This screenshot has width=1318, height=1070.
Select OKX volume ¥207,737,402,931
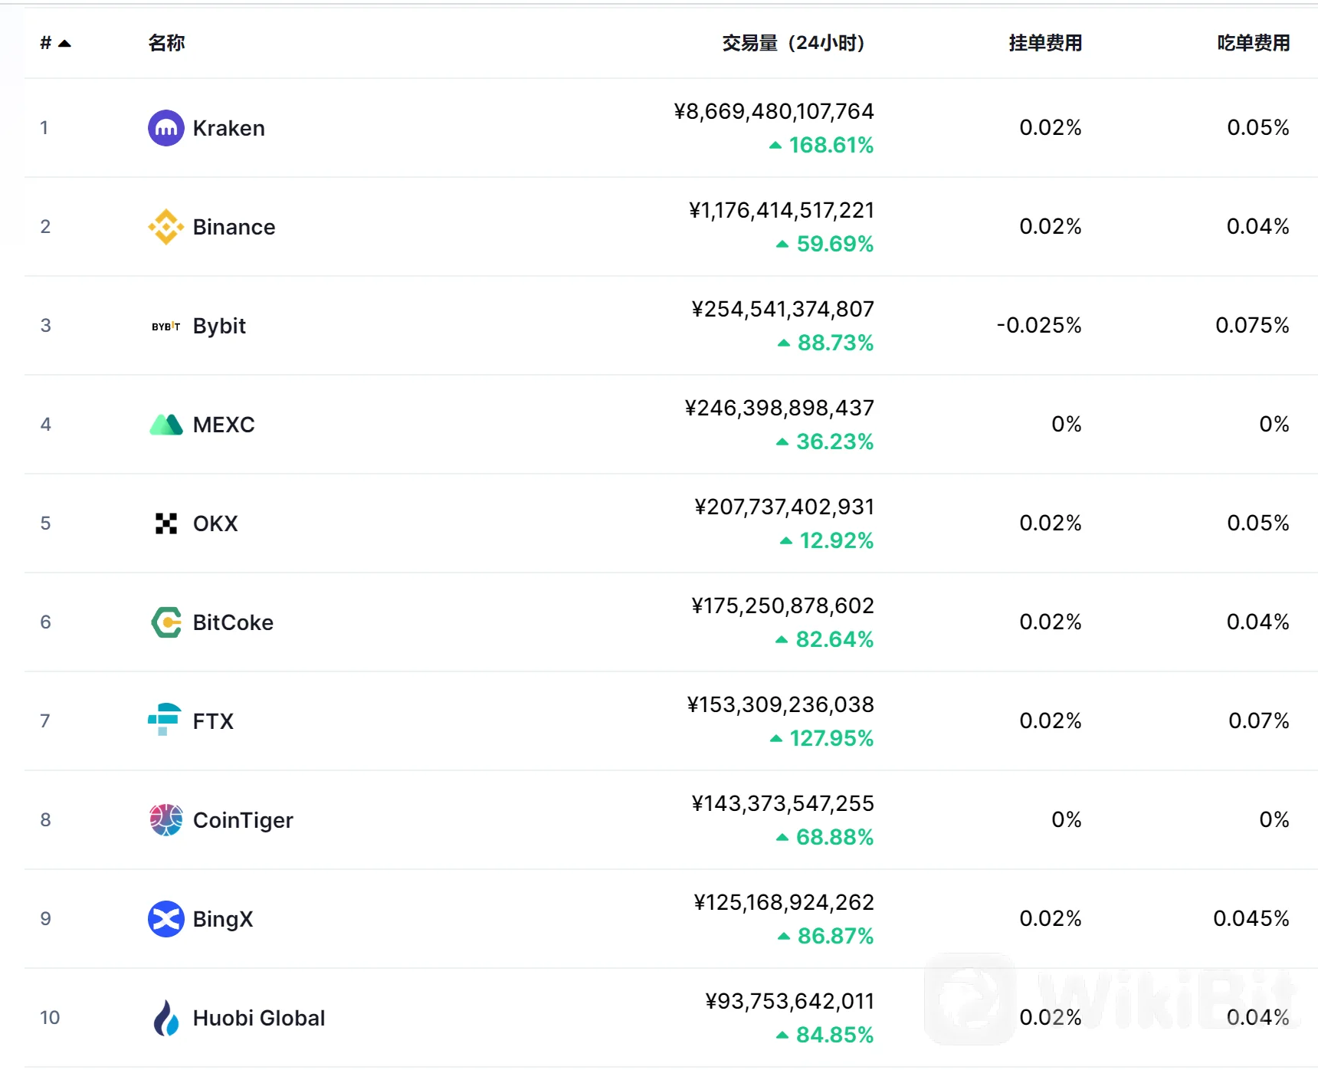[x=784, y=507]
